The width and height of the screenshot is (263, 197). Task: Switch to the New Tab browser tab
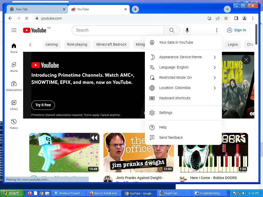click(37, 9)
